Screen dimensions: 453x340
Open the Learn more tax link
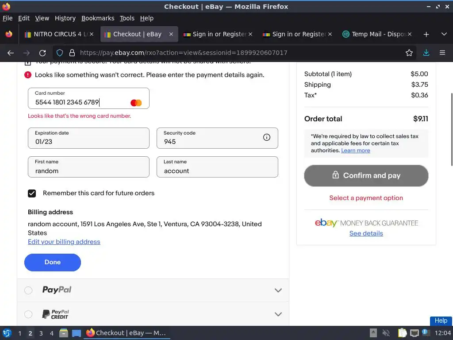tap(355, 151)
